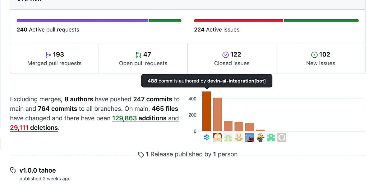The image size is (373, 186).
Task: Open the 29,111 deletions link
Action: [x=34, y=128]
